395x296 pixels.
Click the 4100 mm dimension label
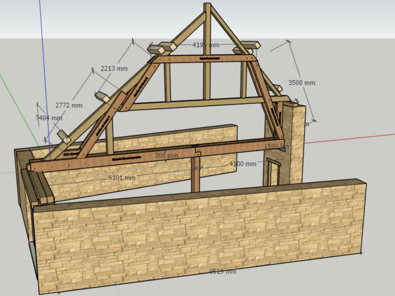click(x=243, y=163)
